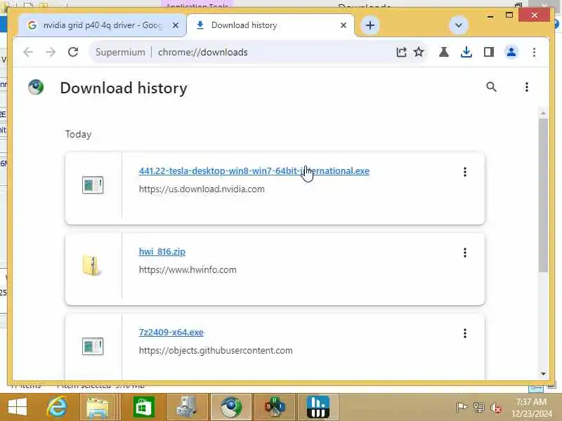This screenshot has width=562, height=421.
Task: Close the nvidia grid p40 4q driver tab
Action: (175, 25)
